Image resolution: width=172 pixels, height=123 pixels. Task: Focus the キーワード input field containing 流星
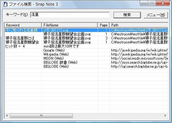[x=70, y=15]
